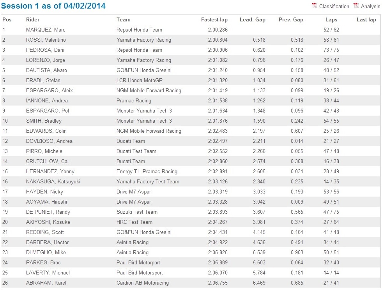Select the Team column header
The width and height of the screenshot is (382, 299).
tap(123, 20)
